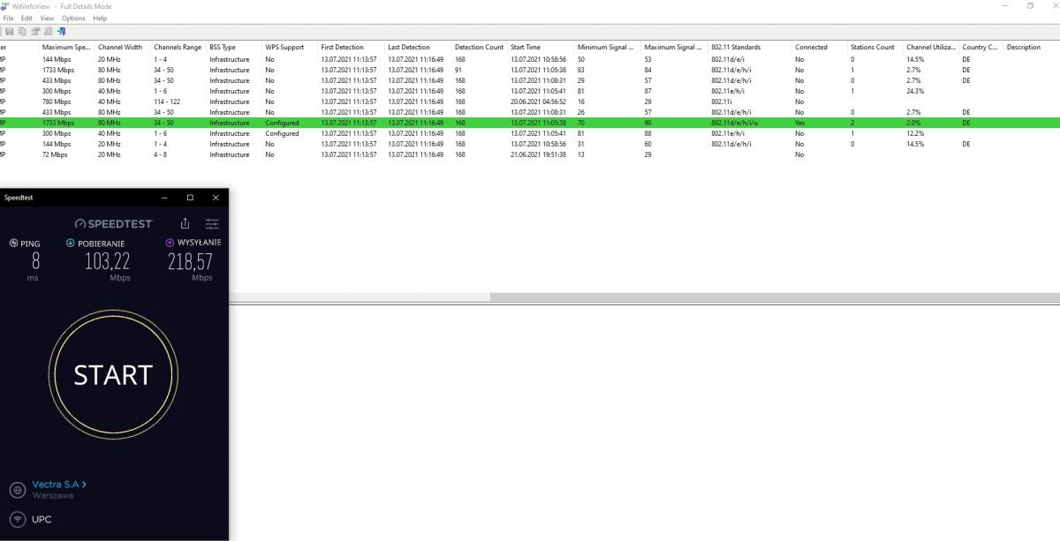Change server via Vectra S.A link
Screen dimensions: 1060x541
pos(58,484)
